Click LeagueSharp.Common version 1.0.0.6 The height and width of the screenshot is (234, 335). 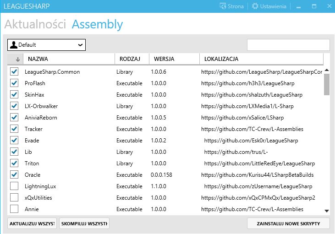pos(158,72)
